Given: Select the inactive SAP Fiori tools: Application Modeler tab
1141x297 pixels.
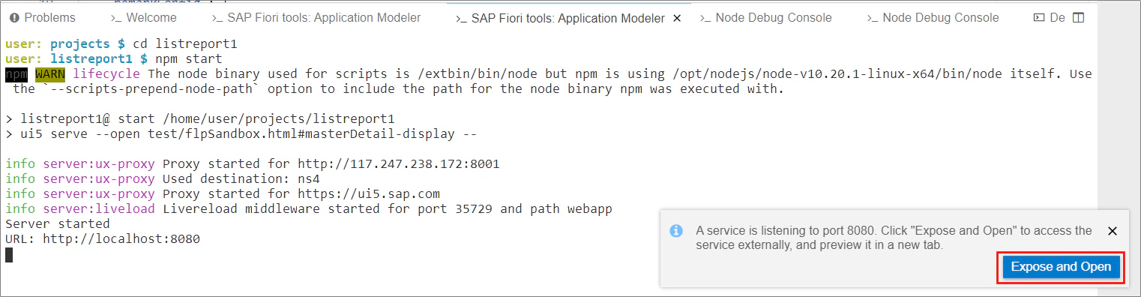Looking at the screenshot, I should coord(316,17).
